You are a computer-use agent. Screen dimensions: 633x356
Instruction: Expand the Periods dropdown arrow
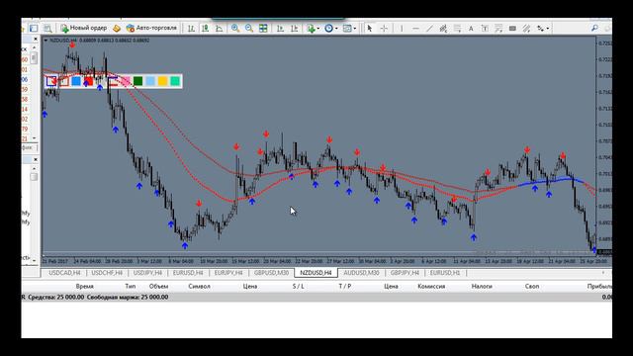[x=336, y=29]
